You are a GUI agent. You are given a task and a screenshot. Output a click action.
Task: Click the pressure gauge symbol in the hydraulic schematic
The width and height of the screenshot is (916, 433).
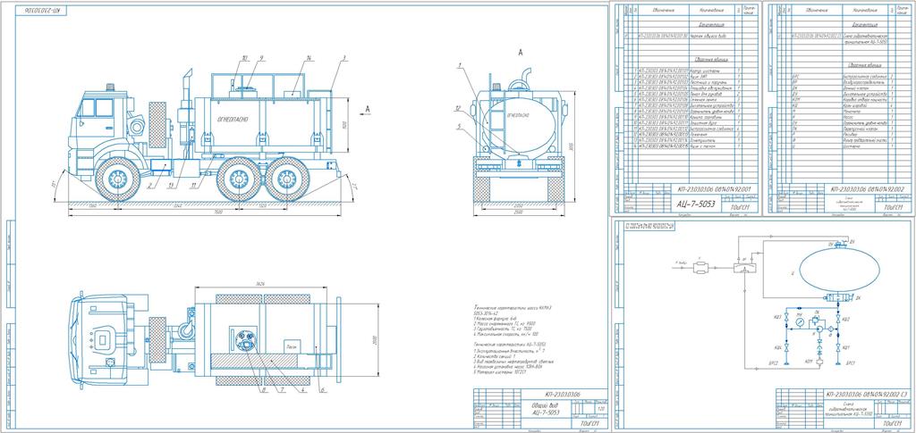(x=800, y=322)
